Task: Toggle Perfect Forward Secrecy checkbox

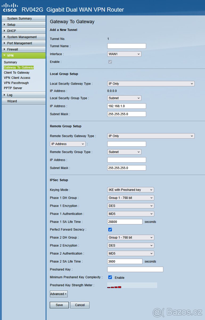Action: tap(110, 230)
